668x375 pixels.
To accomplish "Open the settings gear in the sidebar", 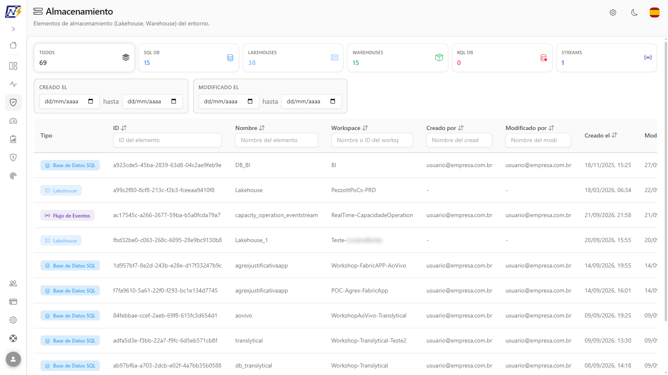I will [x=13, y=320].
